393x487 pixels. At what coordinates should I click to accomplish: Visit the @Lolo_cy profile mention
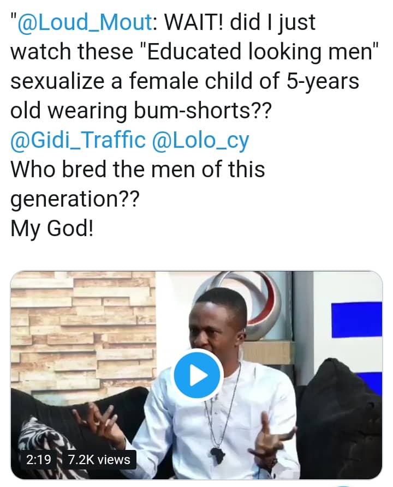click(200, 140)
